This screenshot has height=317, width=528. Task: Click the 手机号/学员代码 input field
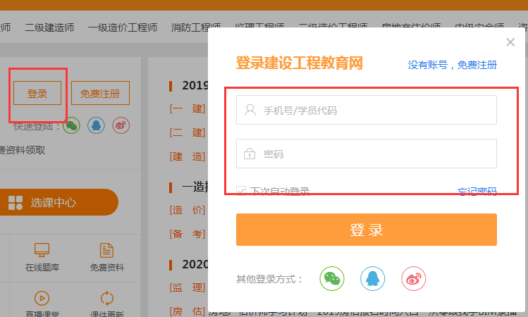click(367, 110)
